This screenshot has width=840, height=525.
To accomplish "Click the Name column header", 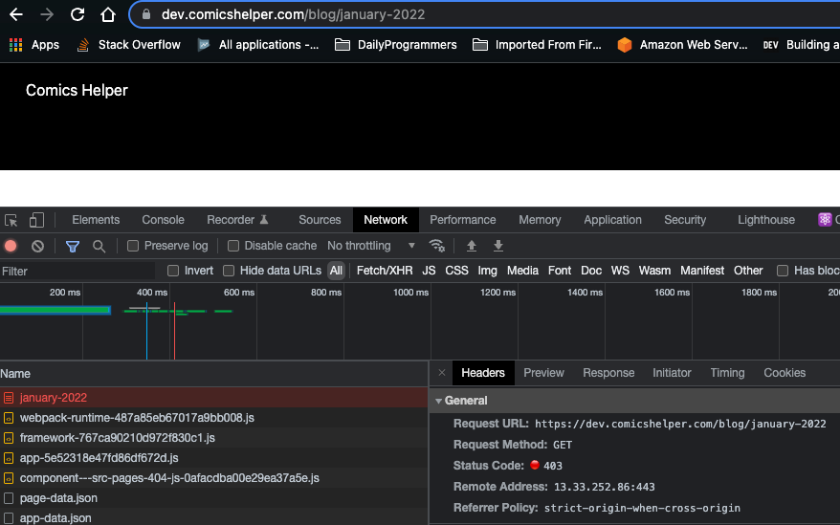I will (x=213, y=374).
